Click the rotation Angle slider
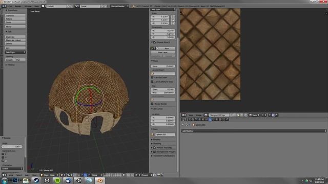This screenshot has width=328, height=184. (x=12, y=147)
